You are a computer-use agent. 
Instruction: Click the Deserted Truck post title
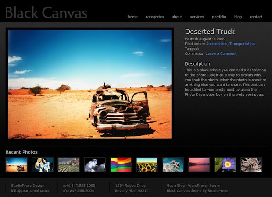coord(210,32)
